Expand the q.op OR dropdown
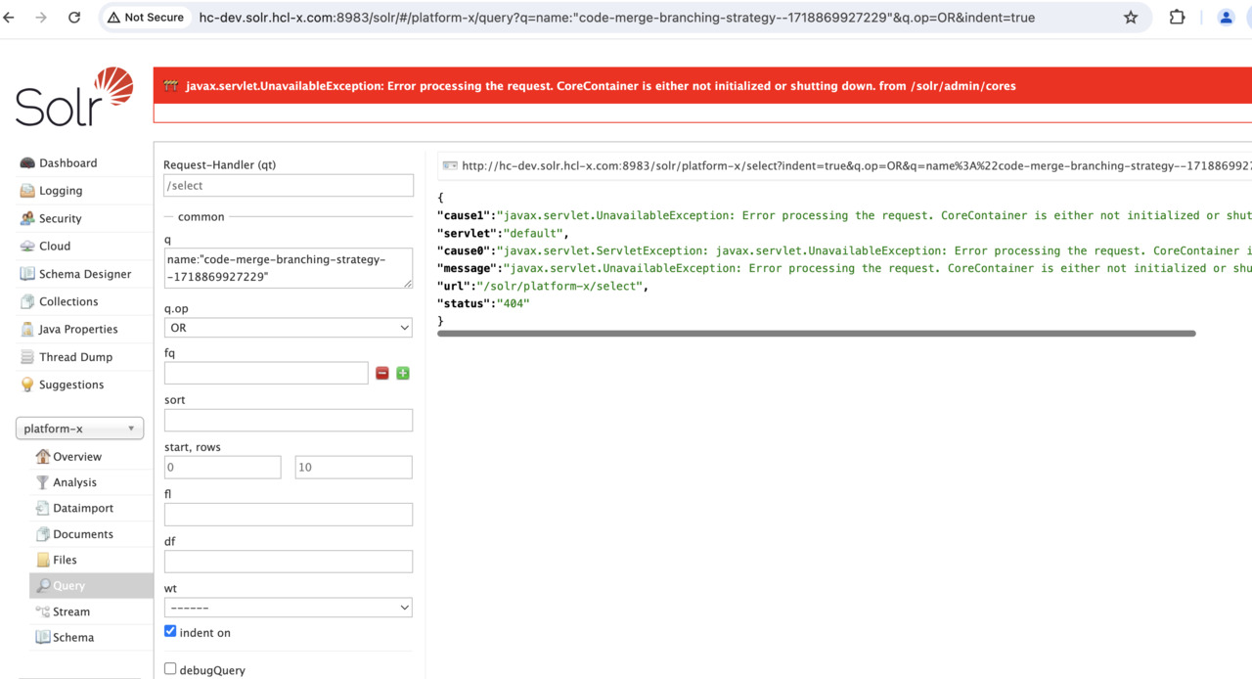The image size is (1252, 679). point(288,328)
